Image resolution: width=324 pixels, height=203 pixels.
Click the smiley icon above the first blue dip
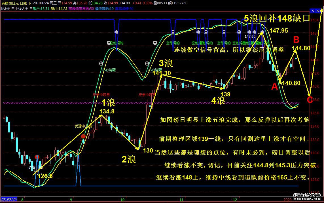(x=117, y=32)
